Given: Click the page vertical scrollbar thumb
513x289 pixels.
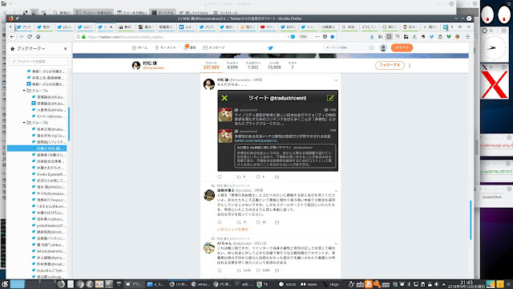Looking at the screenshot, I should pos(471,220).
